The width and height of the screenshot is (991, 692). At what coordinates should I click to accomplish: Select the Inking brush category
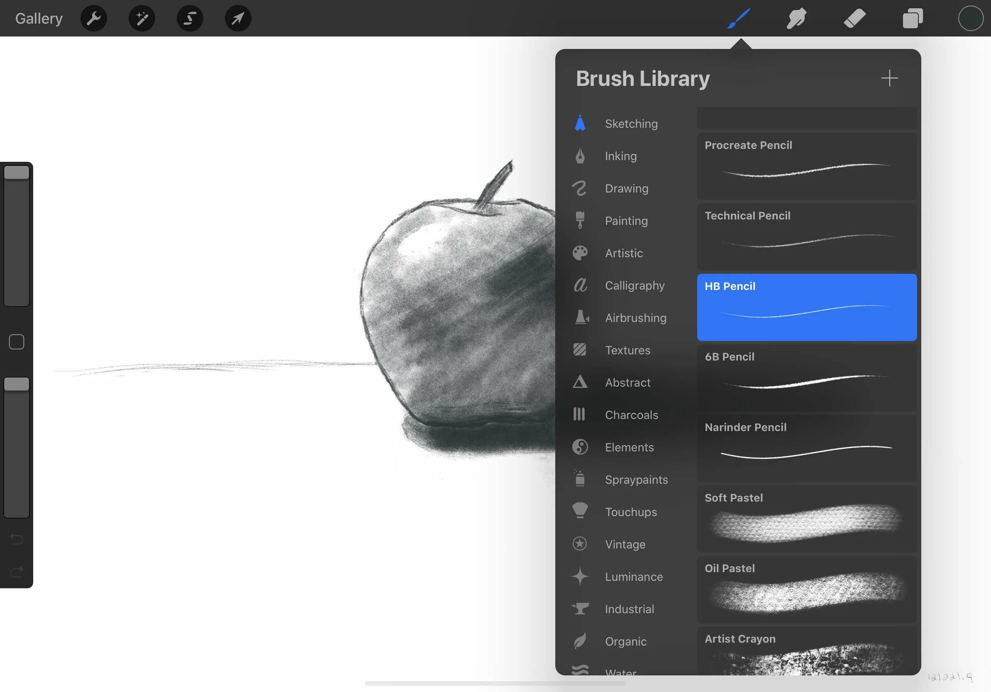[621, 156]
